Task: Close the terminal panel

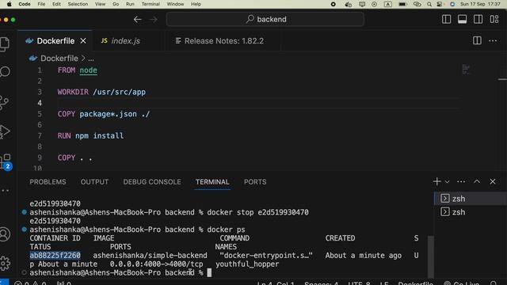Action: (493, 181)
